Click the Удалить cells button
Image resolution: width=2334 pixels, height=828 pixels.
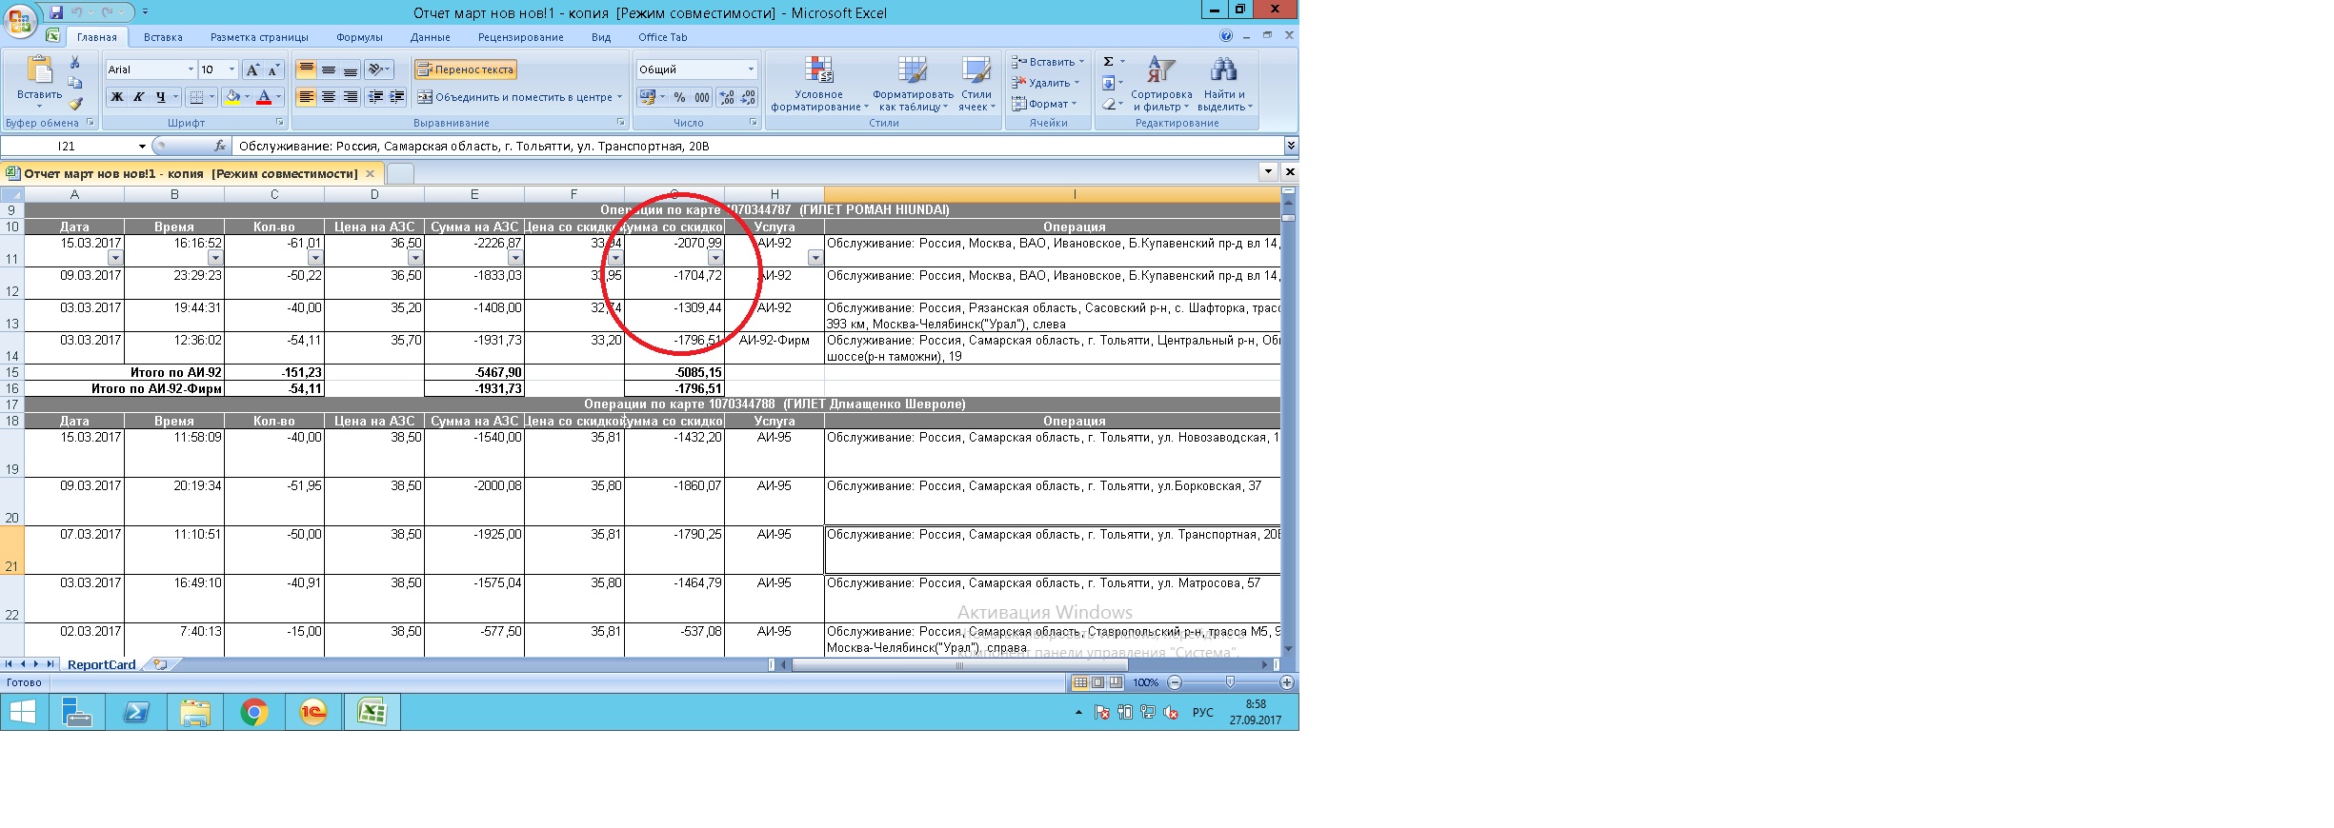coord(1046,83)
